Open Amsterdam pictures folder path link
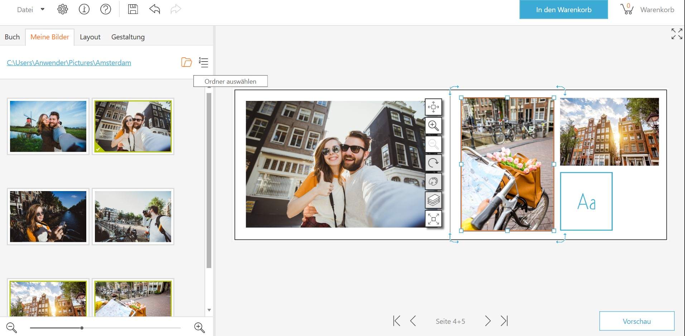Image resolution: width=685 pixels, height=336 pixels. [69, 63]
